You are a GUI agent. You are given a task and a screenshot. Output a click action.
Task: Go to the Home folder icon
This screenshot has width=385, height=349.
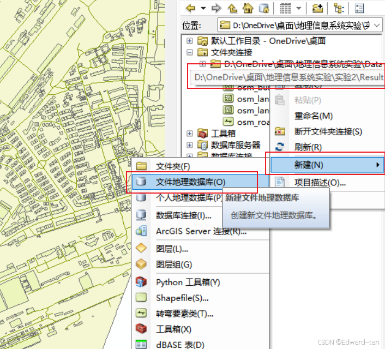248,8
